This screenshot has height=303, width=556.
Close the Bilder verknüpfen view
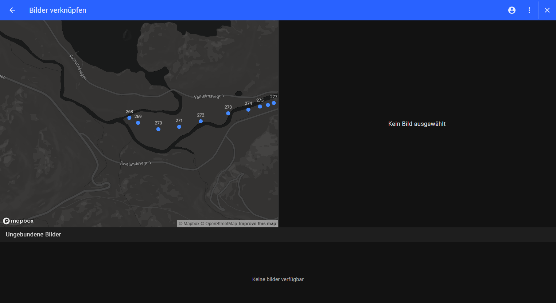547,10
